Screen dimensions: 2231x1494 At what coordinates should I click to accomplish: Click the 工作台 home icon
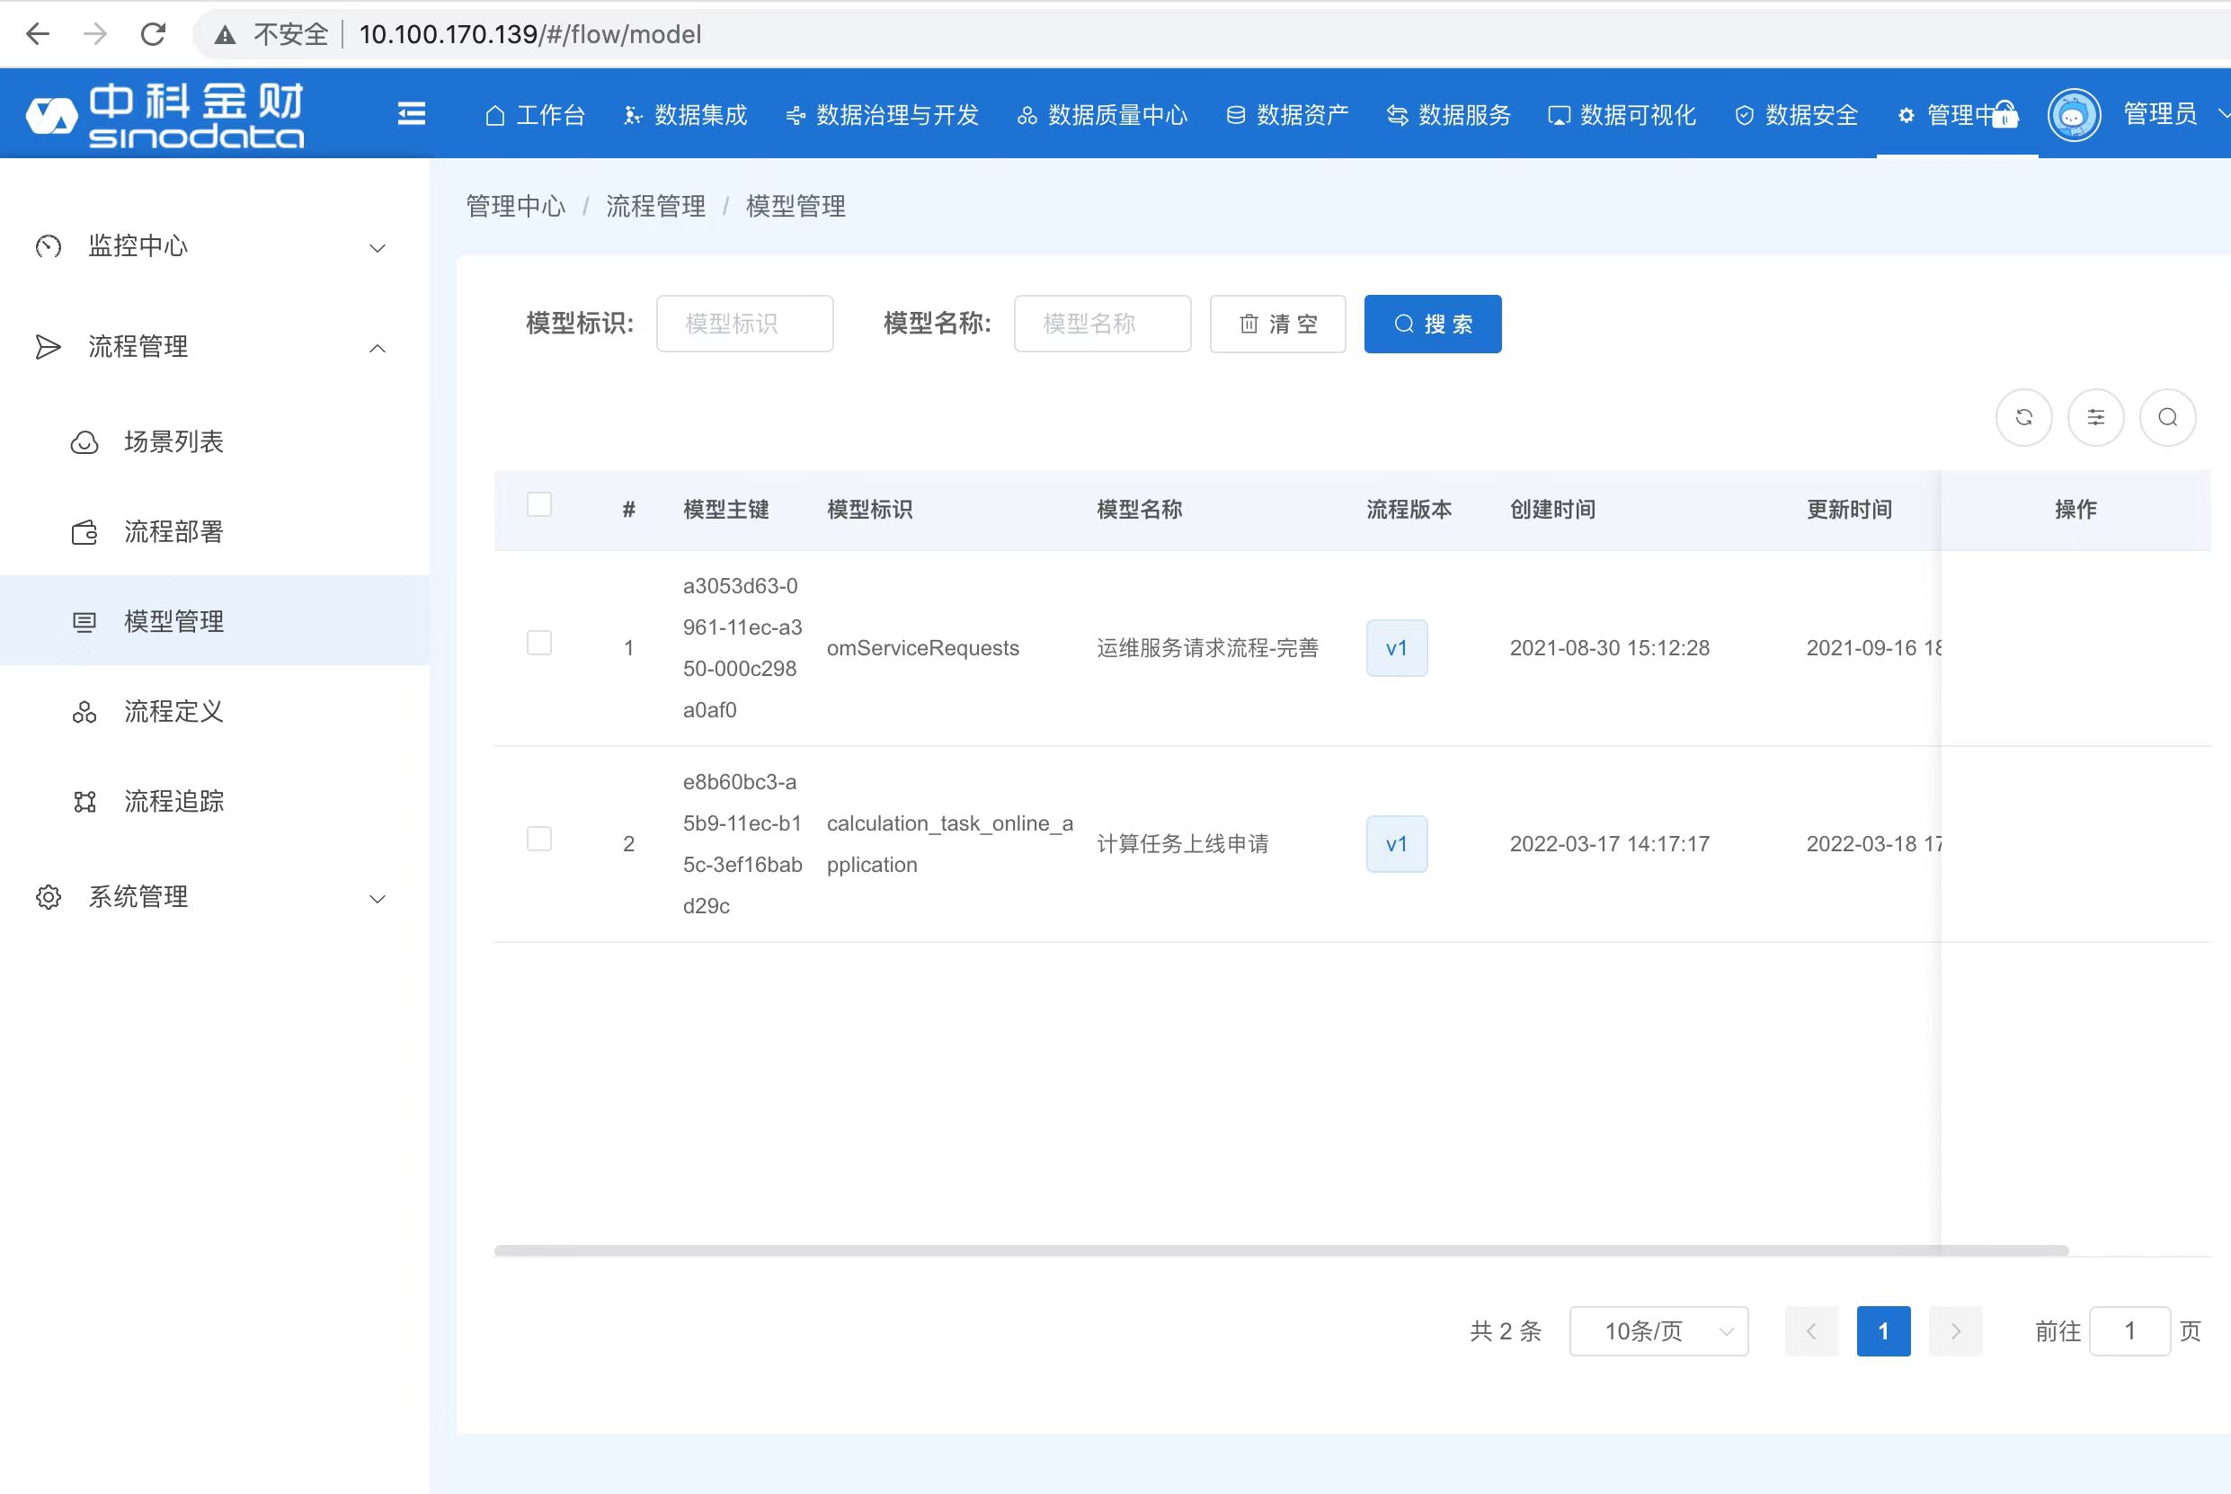click(x=494, y=115)
